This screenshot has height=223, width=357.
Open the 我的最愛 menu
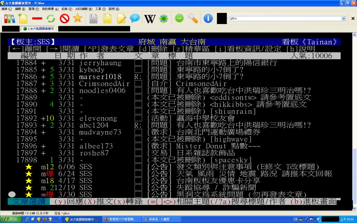50,8
